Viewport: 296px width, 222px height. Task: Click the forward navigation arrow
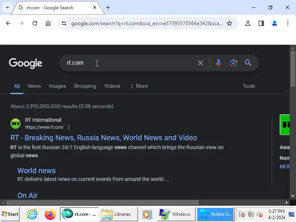click(x=21, y=23)
